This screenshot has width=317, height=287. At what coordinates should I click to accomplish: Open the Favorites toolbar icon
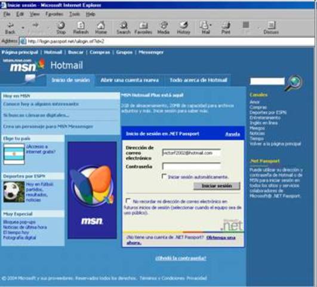[143, 28]
